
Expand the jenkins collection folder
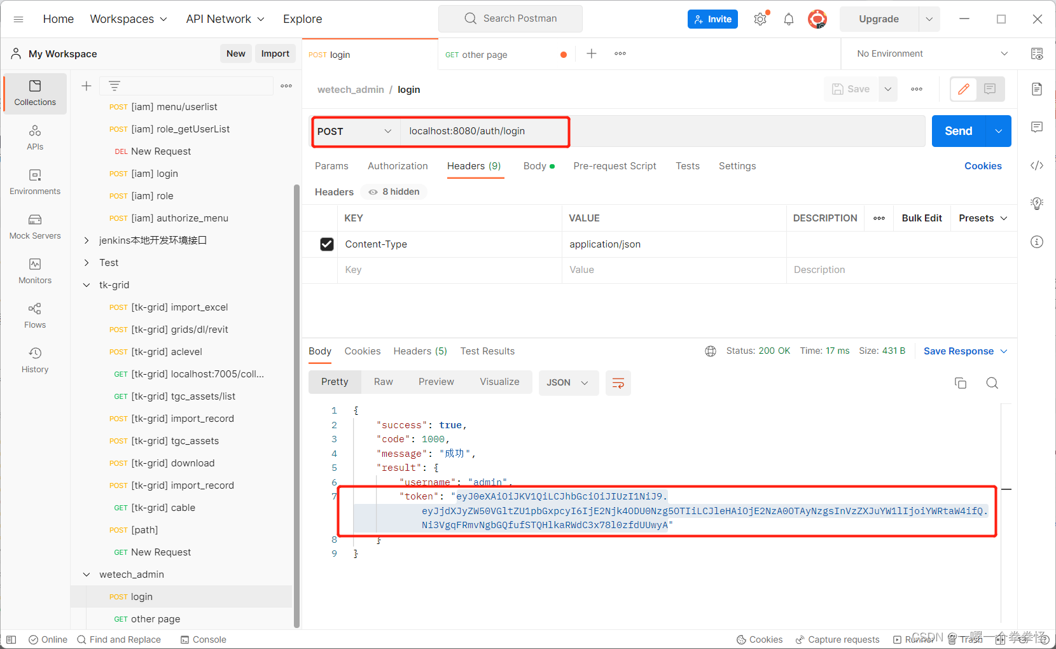[x=87, y=241]
